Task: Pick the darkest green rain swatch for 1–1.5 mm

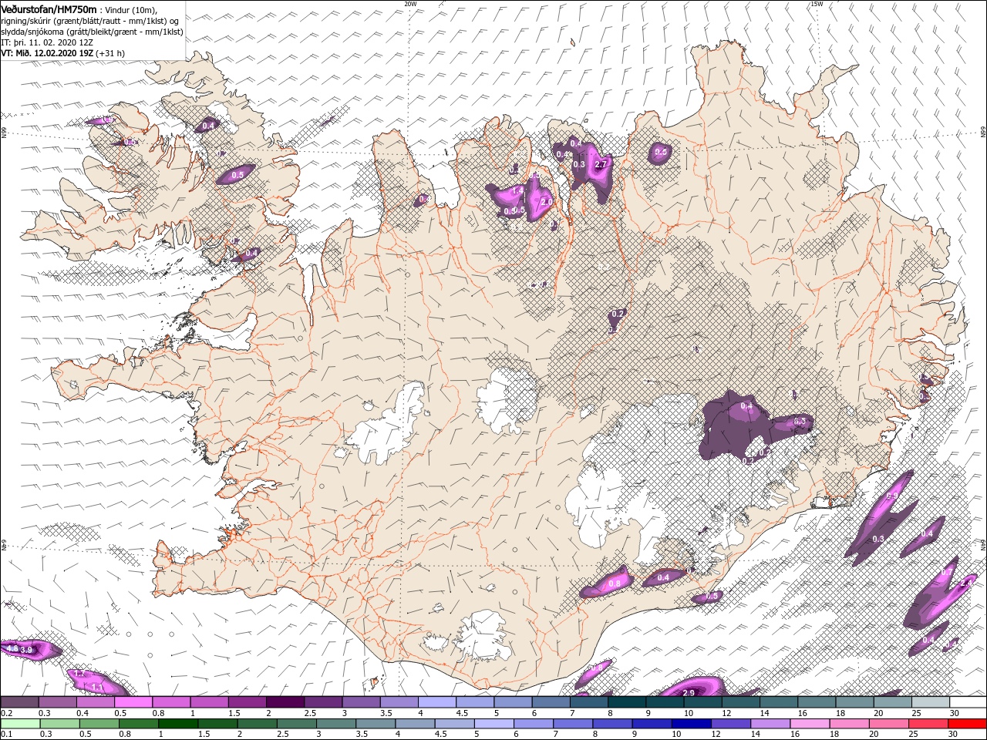Action: [x=177, y=724]
